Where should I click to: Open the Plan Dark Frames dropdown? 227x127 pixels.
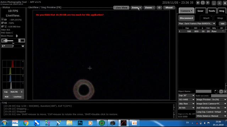tap(197, 24)
